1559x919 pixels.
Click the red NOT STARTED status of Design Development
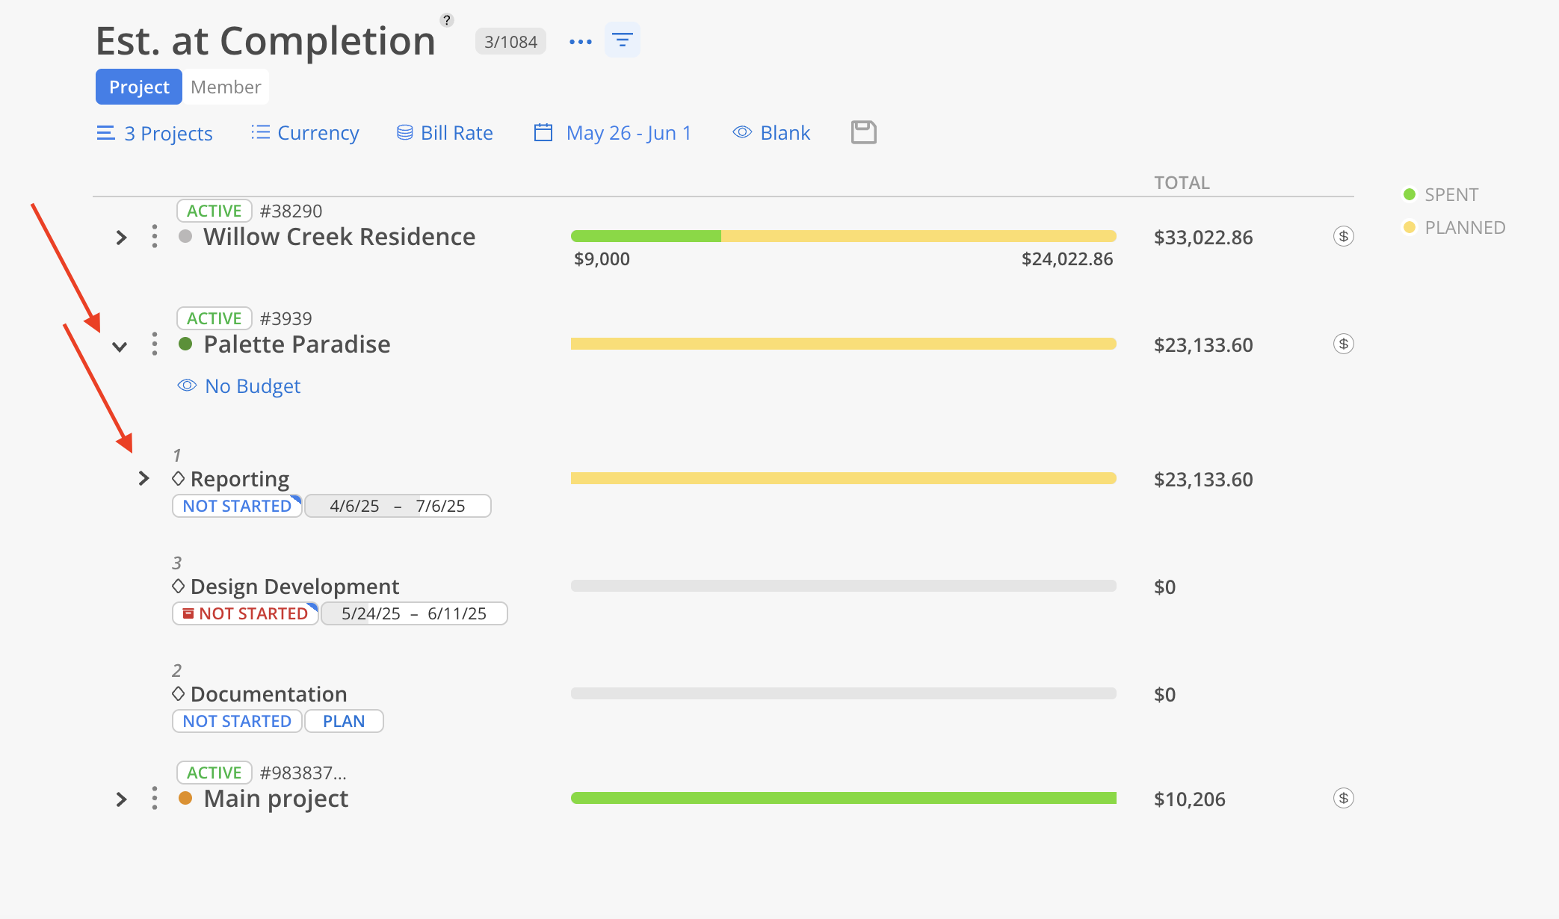(x=246, y=613)
